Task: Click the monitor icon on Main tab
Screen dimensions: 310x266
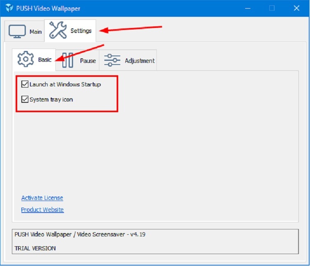Action: [x=17, y=31]
